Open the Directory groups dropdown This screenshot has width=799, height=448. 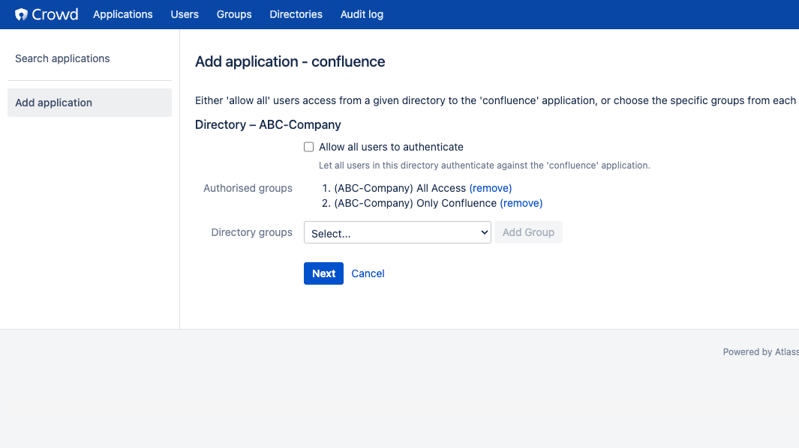(x=398, y=232)
